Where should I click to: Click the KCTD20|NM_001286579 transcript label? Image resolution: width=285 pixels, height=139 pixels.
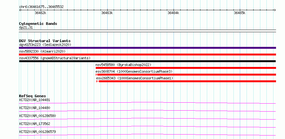click(x=37, y=132)
